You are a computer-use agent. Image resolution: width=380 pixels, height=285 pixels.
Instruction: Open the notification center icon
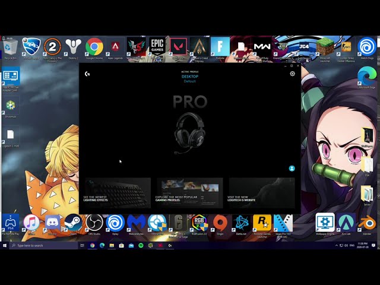coord(373,245)
